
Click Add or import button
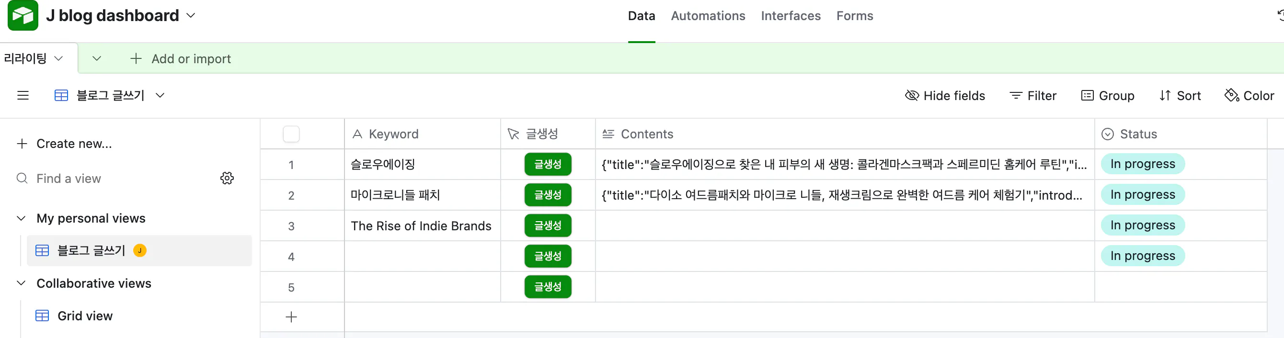181,59
